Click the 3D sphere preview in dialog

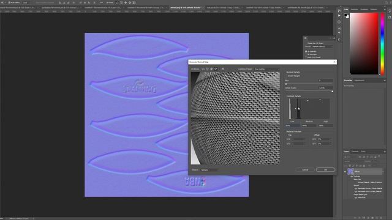click(235, 118)
